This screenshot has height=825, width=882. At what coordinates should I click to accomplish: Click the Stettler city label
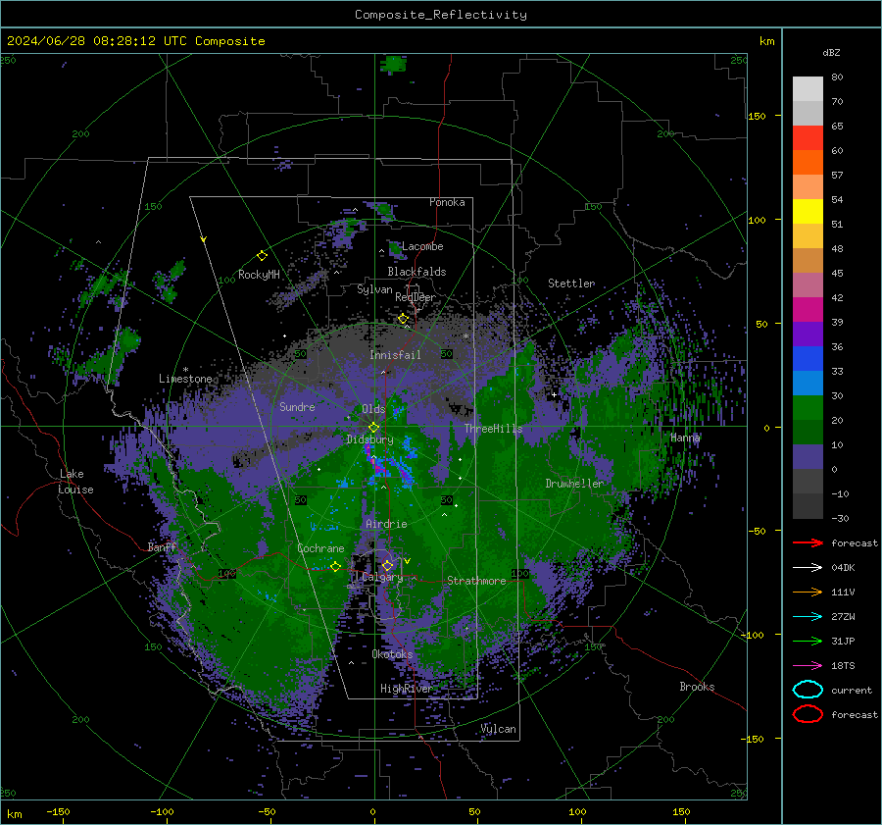point(571,284)
